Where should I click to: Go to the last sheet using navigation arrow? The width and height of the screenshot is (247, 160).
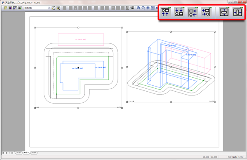pyautogui.click(x=12, y=153)
